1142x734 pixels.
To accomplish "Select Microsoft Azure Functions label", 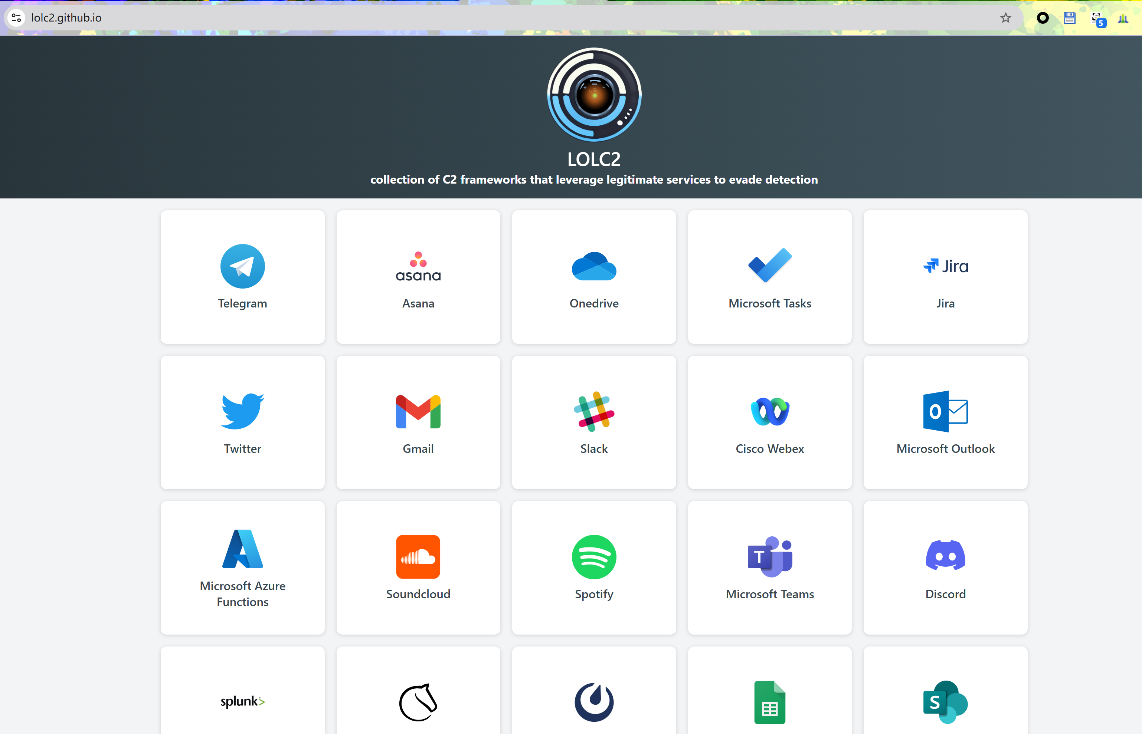I will coord(242,594).
